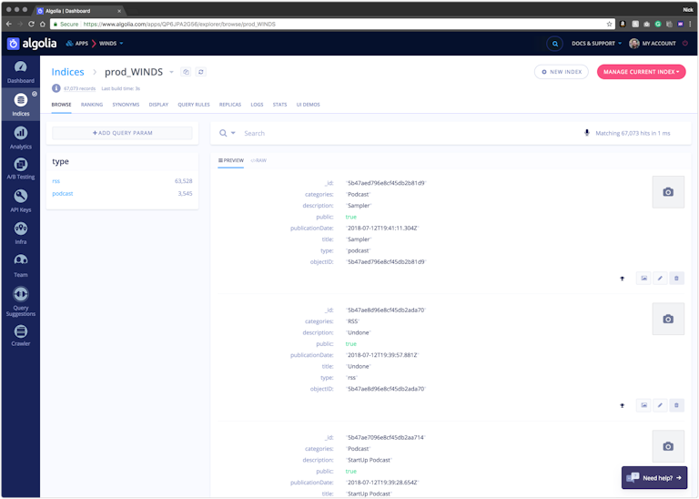Screen dimensions: 699x499
Task: Open the prod_WINDS index dropdown arrow
Action: 172,72
